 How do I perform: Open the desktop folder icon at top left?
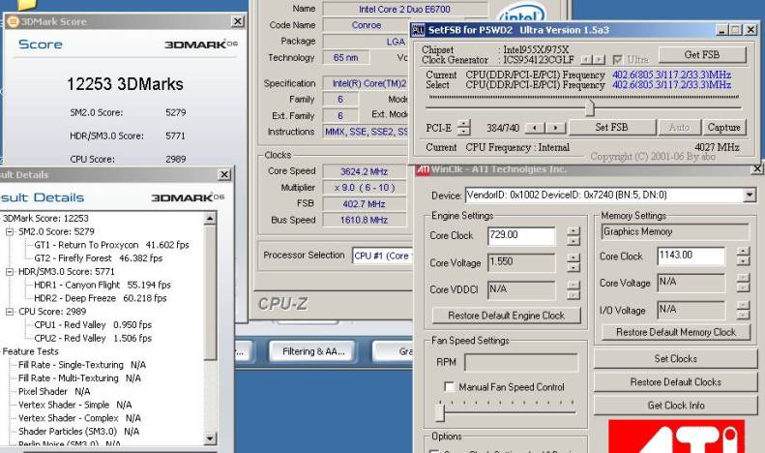(x=27, y=5)
